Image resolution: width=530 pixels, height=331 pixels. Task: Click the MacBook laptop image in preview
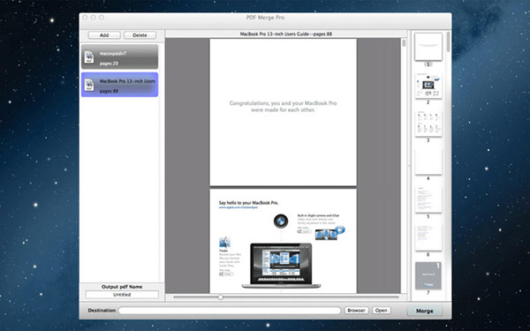click(281, 266)
